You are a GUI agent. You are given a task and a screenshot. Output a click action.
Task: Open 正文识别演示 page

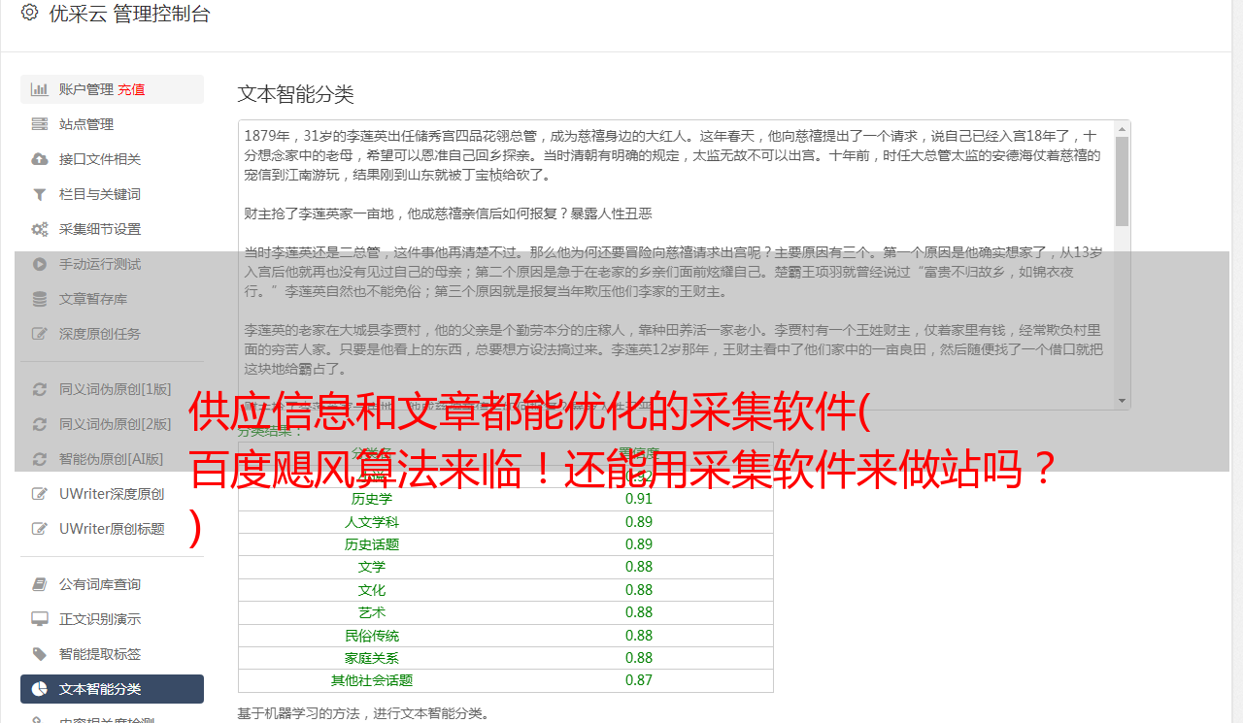pos(112,619)
